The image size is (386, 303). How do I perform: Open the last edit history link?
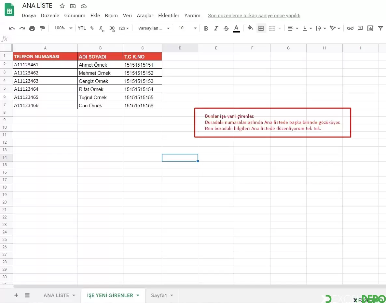point(254,16)
